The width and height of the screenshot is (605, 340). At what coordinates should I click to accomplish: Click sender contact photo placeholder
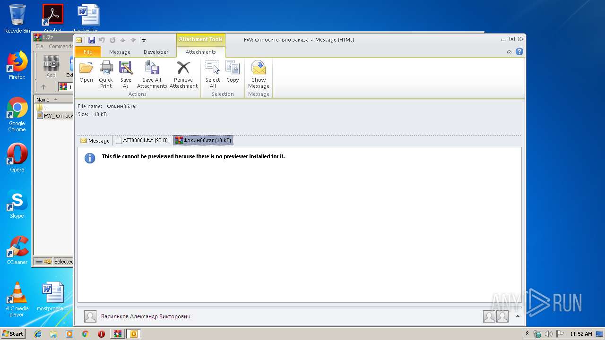pyautogui.click(x=90, y=316)
